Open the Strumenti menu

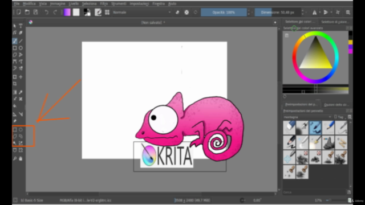click(119, 4)
